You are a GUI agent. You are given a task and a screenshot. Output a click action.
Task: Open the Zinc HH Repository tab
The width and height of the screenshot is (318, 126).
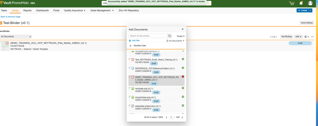129,10
